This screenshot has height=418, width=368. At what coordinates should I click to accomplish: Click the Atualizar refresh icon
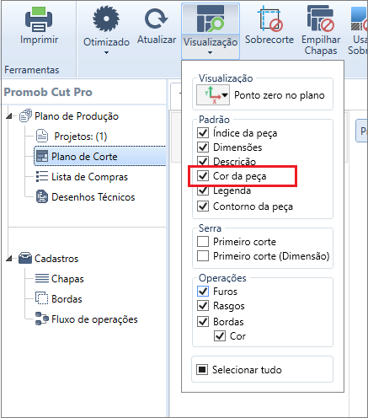coord(156,19)
